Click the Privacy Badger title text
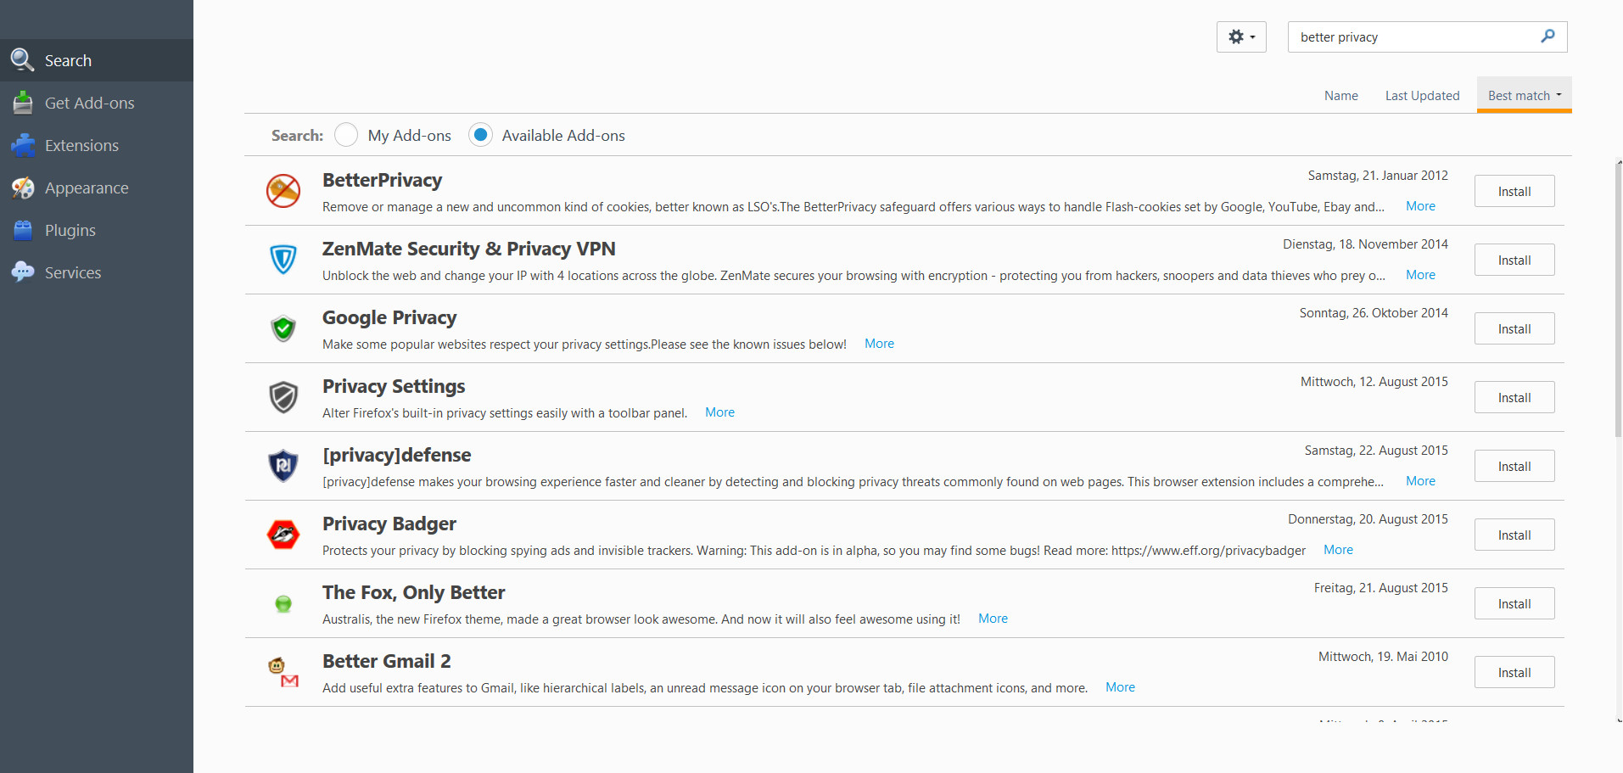 coord(389,524)
